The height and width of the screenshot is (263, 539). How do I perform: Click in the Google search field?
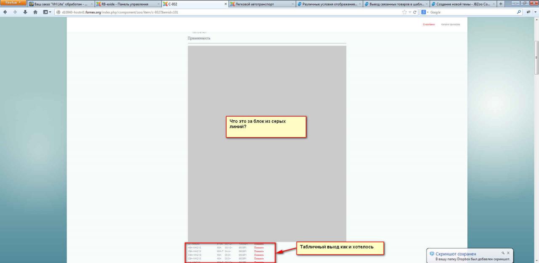(x=472, y=13)
